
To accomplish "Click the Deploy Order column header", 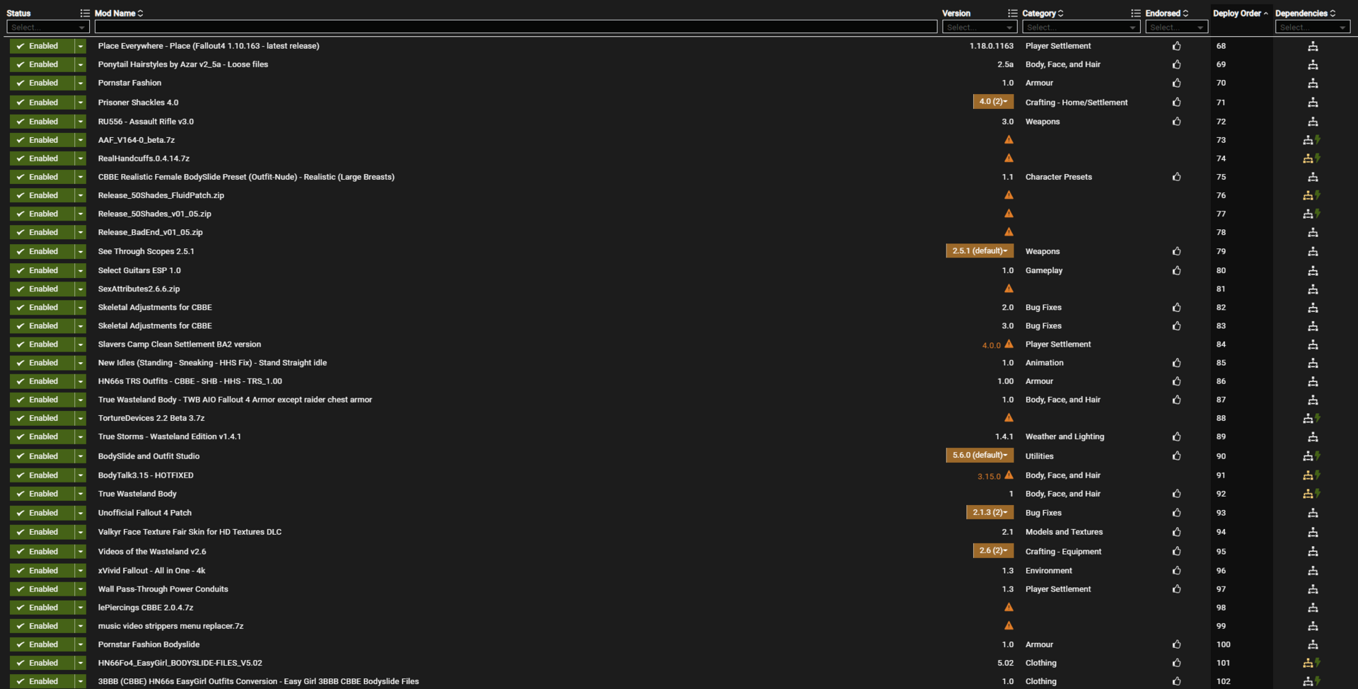I will pyautogui.click(x=1240, y=13).
